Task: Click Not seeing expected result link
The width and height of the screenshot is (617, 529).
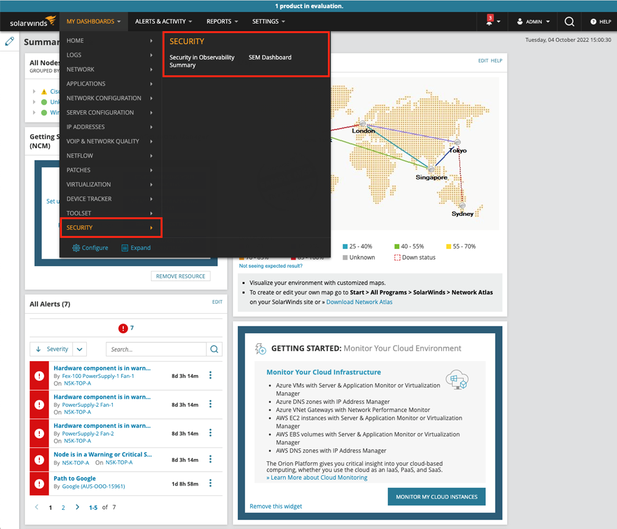Action: pyautogui.click(x=271, y=266)
